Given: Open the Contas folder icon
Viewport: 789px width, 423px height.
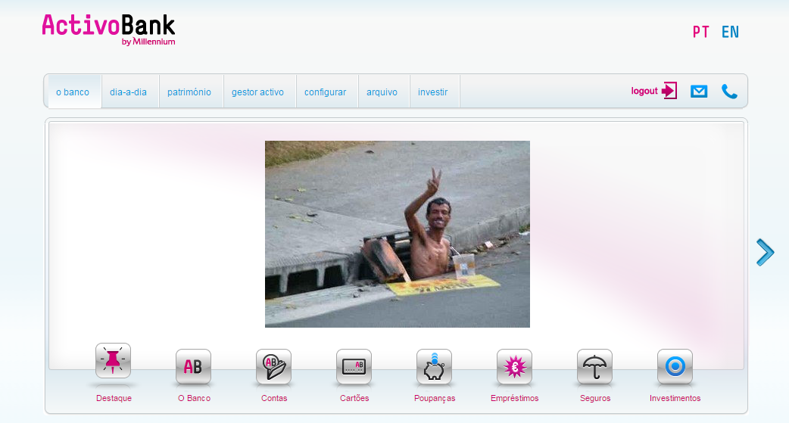Looking at the screenshot, I should pos(274,367).
